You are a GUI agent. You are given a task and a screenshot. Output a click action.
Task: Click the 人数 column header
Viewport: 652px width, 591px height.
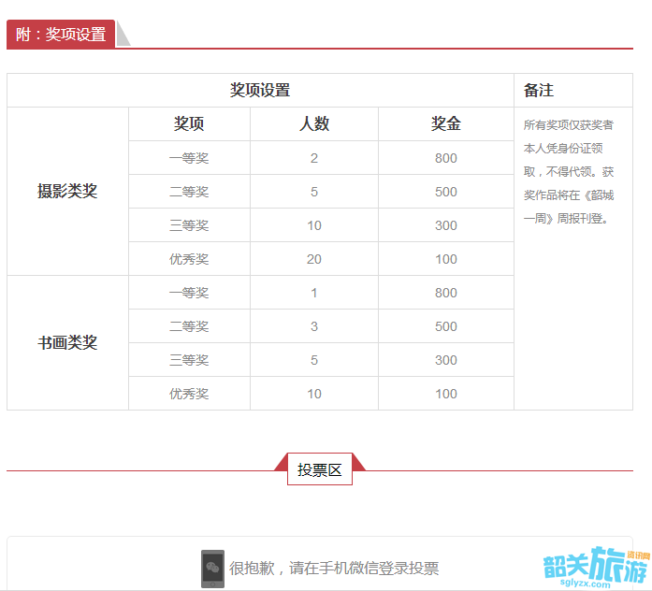(314, 123)
